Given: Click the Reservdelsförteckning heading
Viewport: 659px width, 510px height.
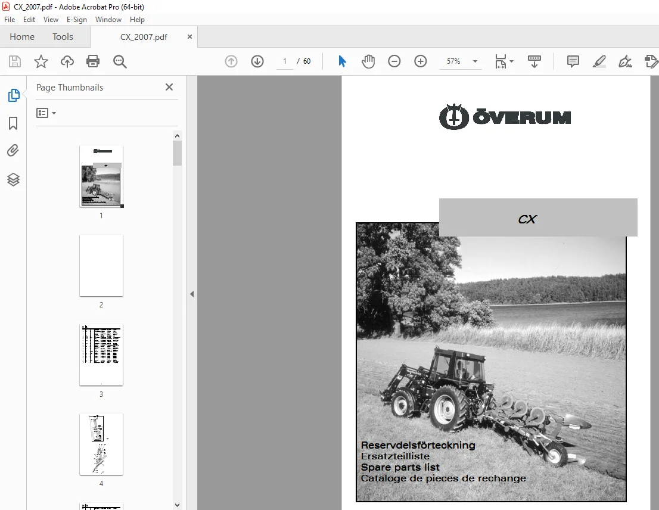Looking at the screenshot, I should coord(418,445).
